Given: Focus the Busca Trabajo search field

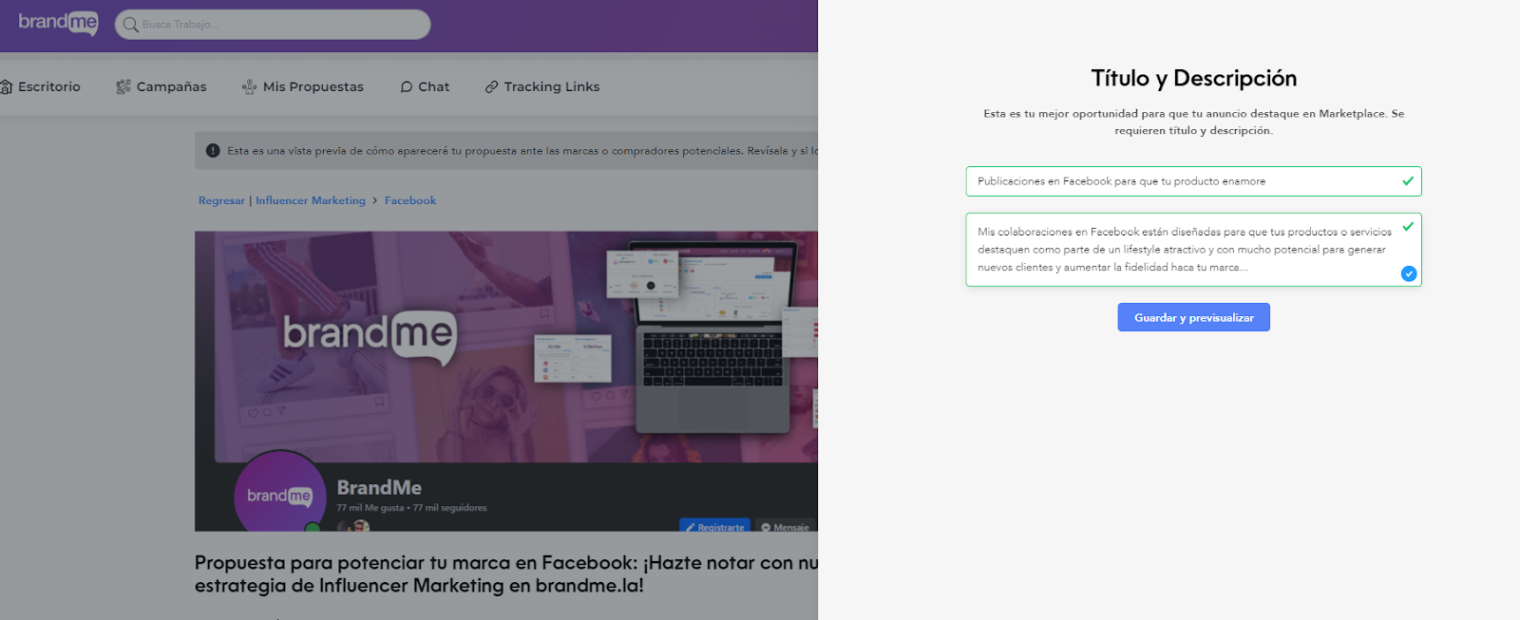Looking at the screenshot, I should coord(273,25).
